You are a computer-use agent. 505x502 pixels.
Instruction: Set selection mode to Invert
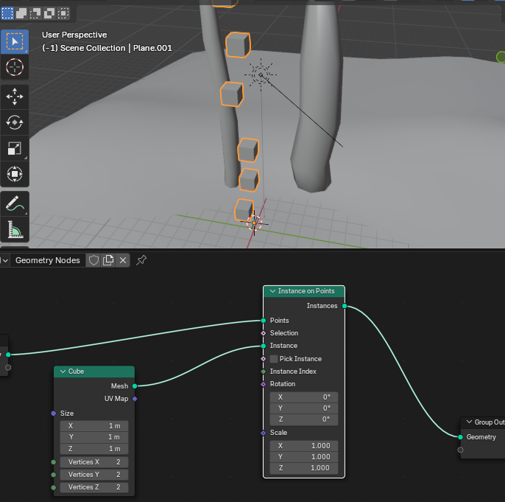click(49, 13)
